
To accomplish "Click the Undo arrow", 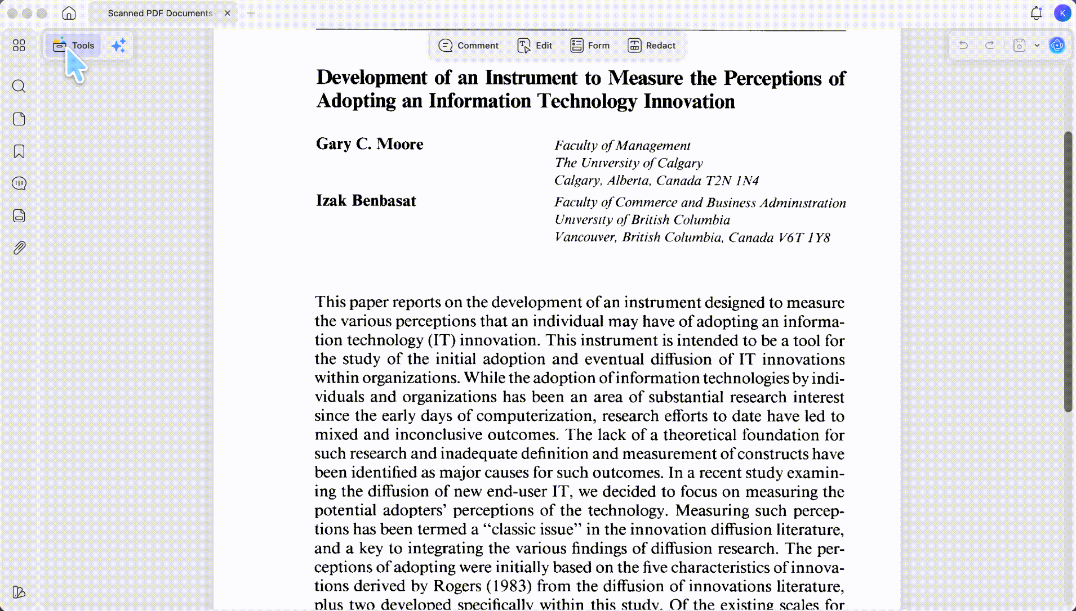I will [x=963, y=46].
